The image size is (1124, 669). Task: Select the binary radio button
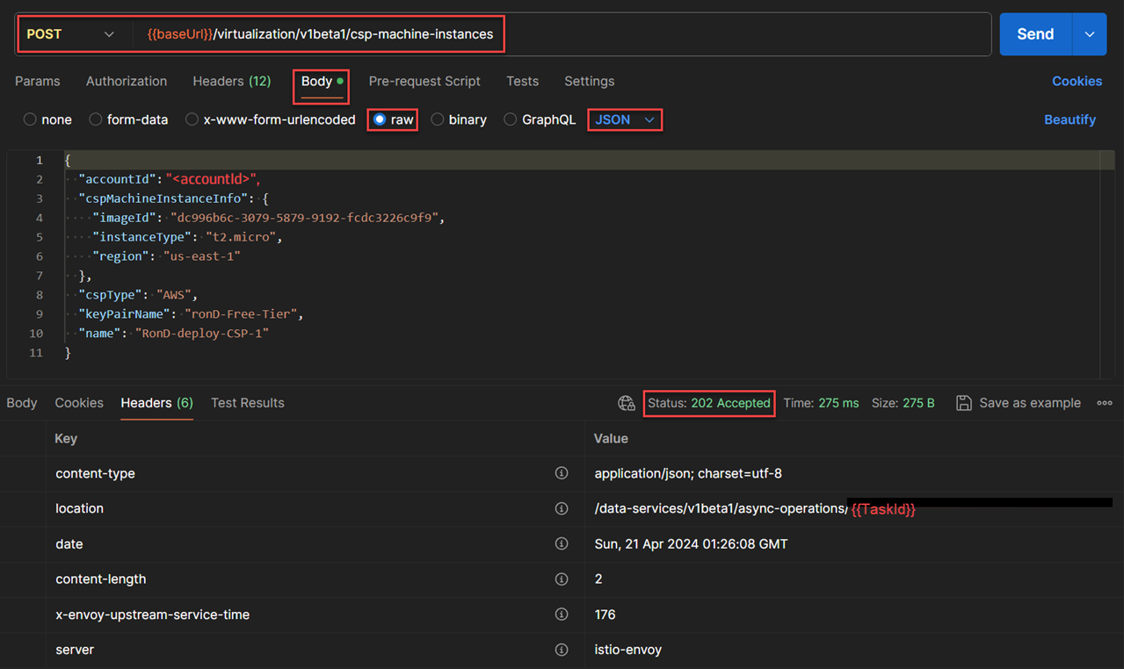(437, 119)
